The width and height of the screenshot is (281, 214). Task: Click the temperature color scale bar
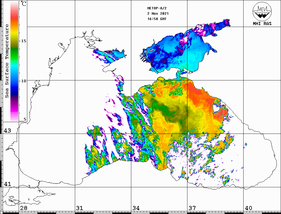point(14,61)
